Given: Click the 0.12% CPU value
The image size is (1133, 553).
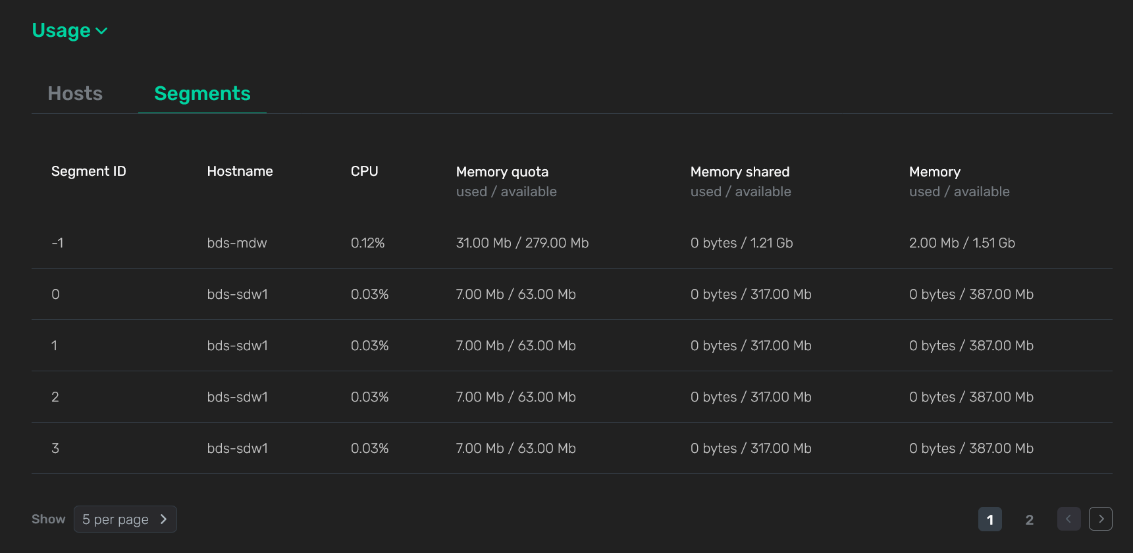Looking at the screenshot, I should 367,243.
